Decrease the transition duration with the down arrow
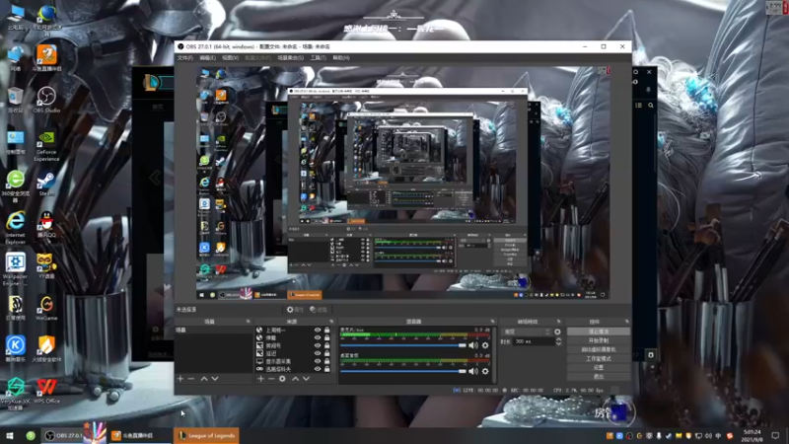This screenshot has width=789, height=444. pos(558,343)
